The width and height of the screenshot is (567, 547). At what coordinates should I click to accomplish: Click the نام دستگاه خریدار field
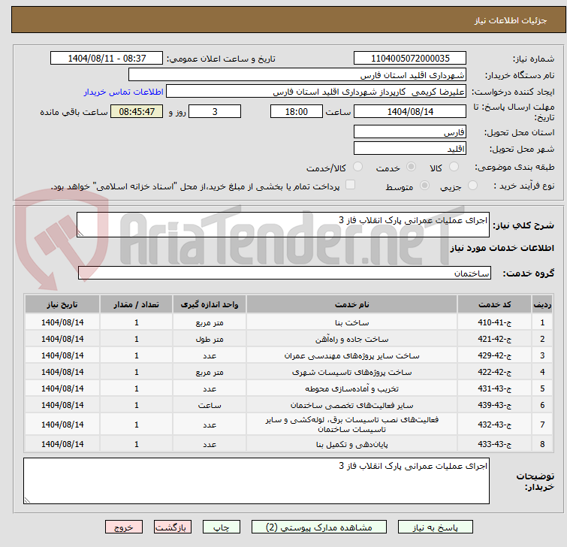(297, 75)
